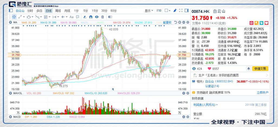The image size is (278, 127).
Task: Click the 快捷交易 quick trade button
Action: (x=260, y=68)
